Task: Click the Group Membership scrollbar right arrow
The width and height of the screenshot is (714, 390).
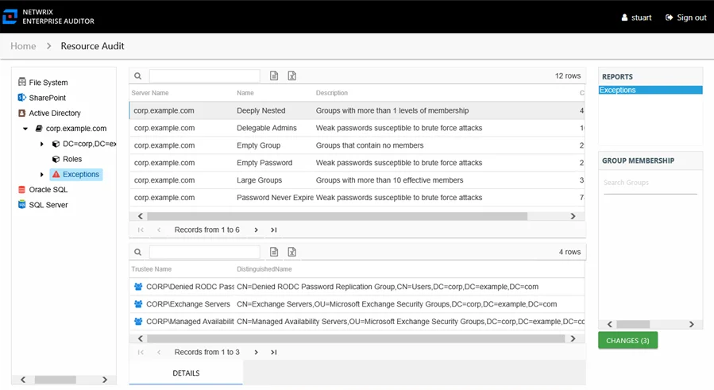Action: pyautogui.click(x=691, y=324)
